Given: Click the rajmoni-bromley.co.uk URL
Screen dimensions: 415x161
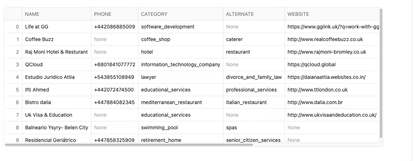Looking at the screenshot, I should point(327,52).
